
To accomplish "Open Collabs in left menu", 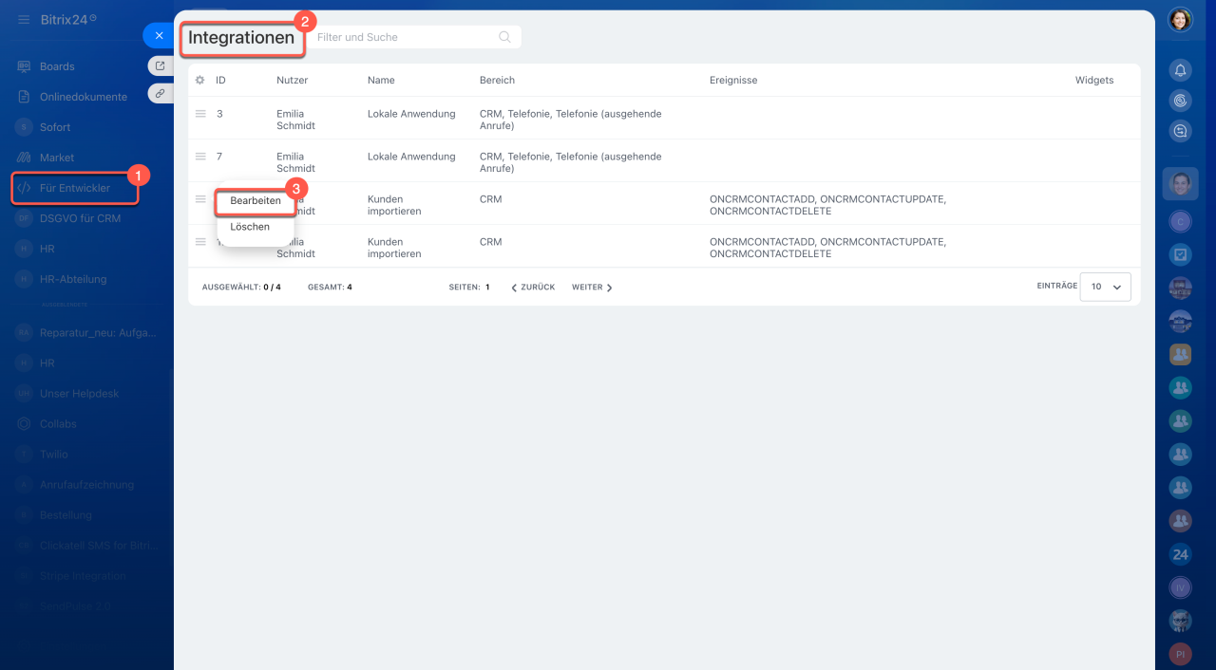I will [x=58, y=423].
